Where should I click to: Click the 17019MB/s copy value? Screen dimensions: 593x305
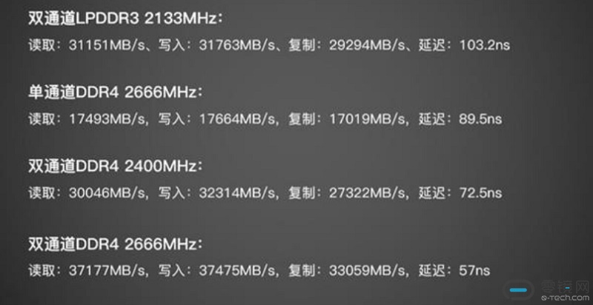pyautogui.click(x=367, y=120)
